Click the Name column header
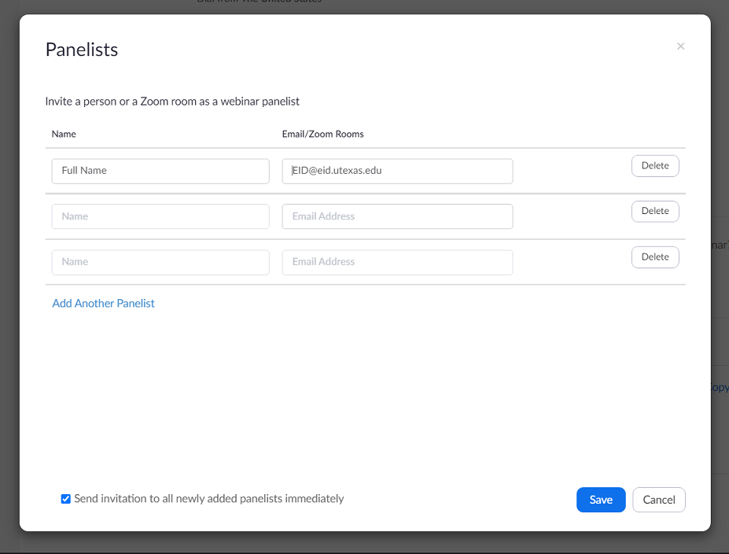 coord(64,134)
